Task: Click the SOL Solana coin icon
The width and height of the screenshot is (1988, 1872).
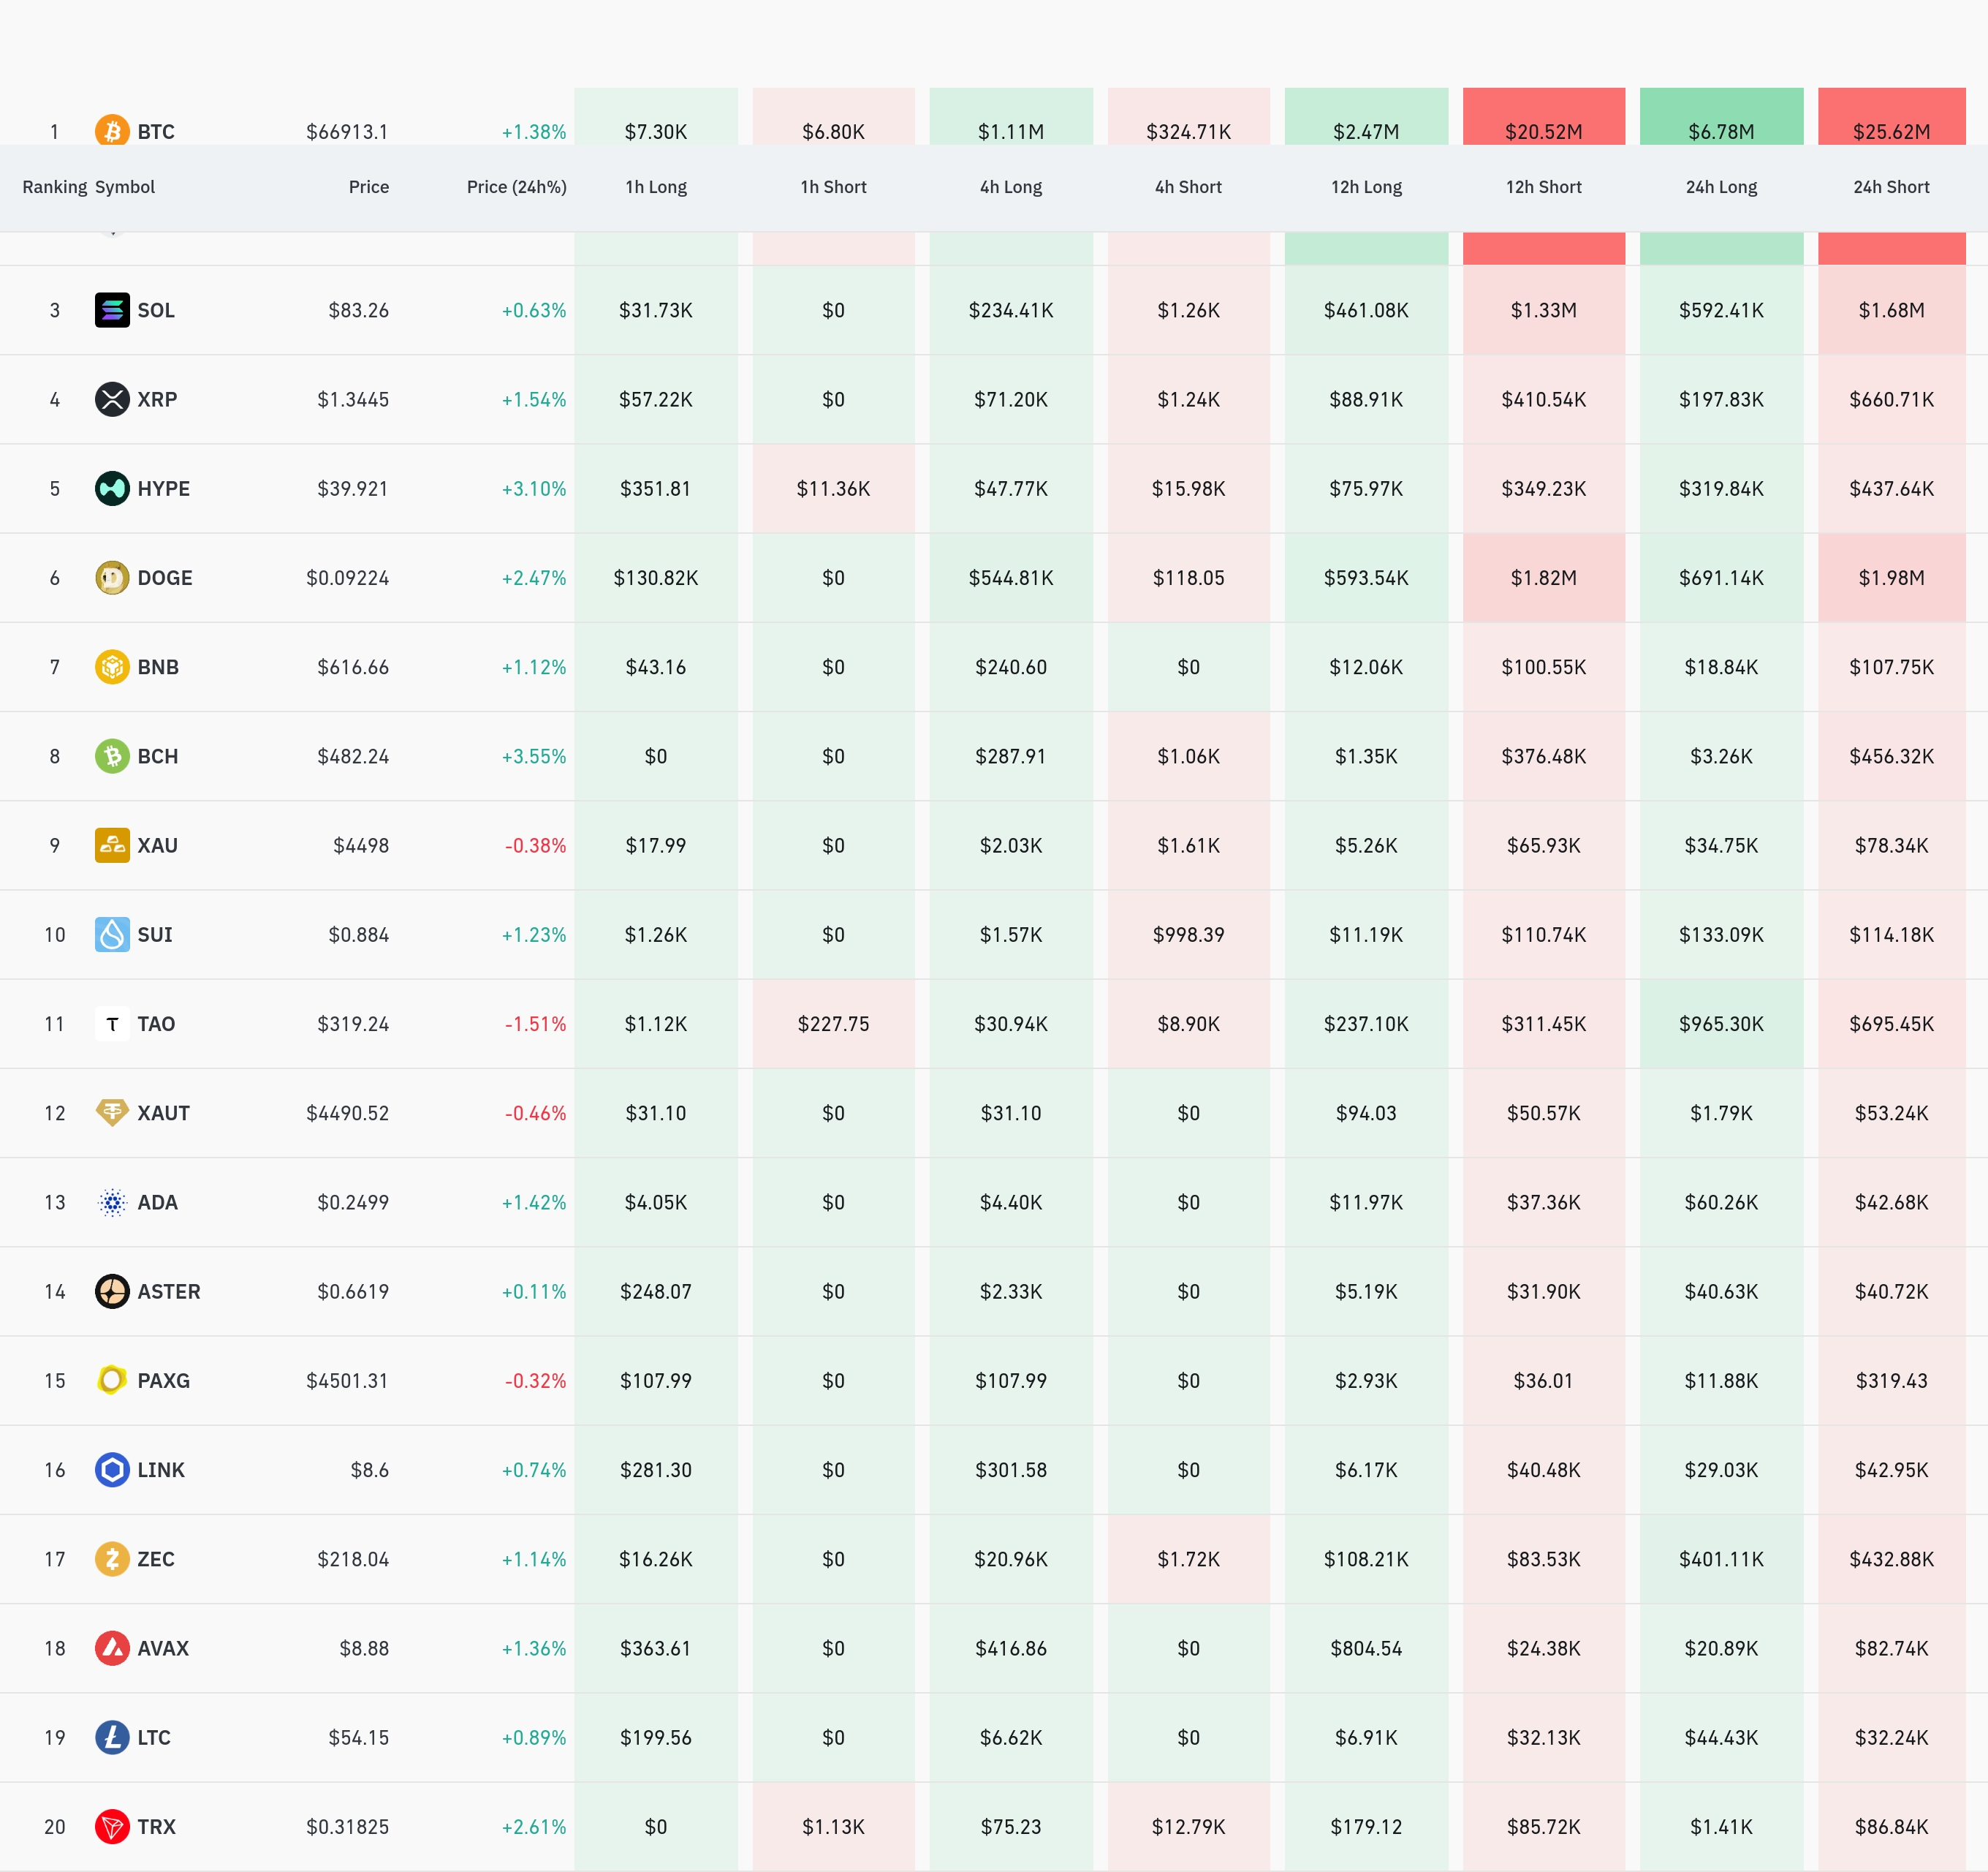Action: pyautogui.click(x=112, y=310)
